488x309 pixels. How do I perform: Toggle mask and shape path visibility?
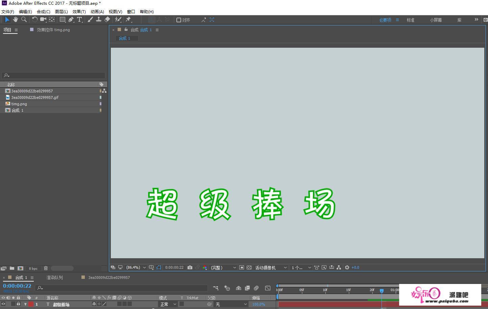[159, 267]
